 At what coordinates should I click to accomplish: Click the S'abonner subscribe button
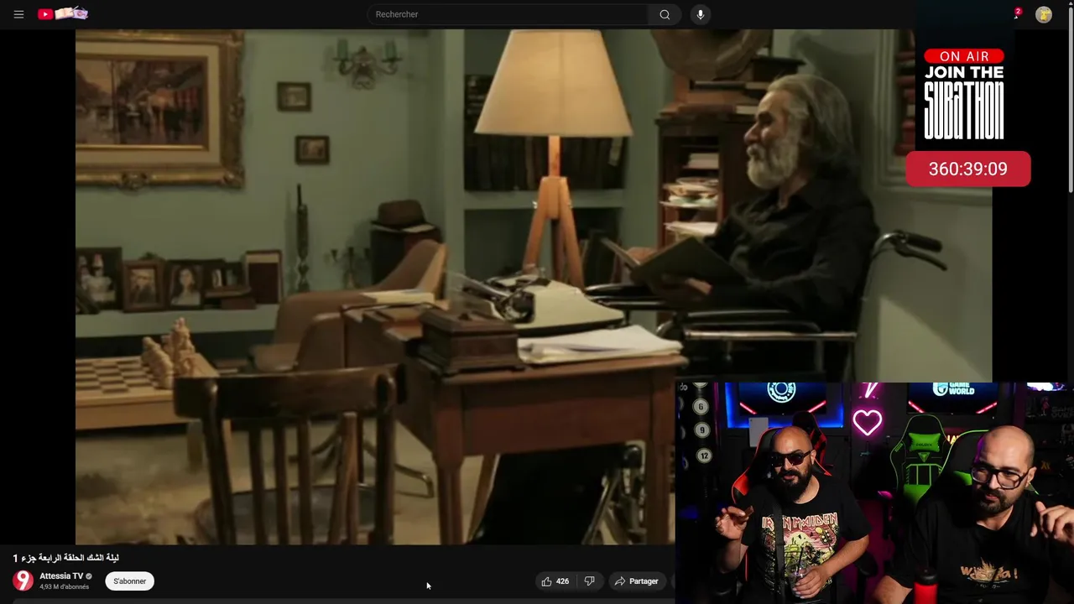130,581
